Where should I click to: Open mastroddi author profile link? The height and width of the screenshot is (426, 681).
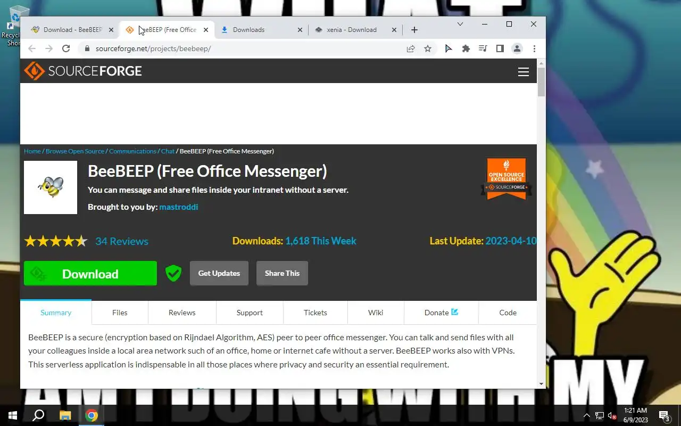point(178,207)
